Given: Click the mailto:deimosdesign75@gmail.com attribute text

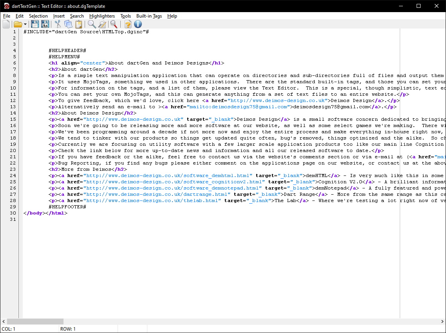Looking at the screenshot, I should point(238,107).
